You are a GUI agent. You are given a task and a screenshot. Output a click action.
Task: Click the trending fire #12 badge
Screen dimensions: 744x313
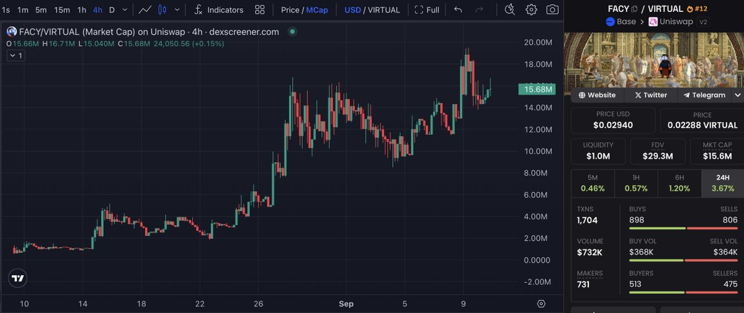click(x=697, y=9)
